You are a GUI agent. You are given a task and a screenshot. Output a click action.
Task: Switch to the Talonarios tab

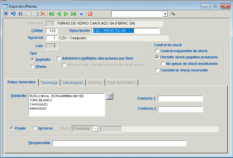[x=49, y=83]
